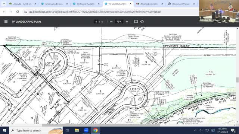This screenshot has width=239, height=134.
Task: Switch to the Agenda browser tab
Action: (22, 4)
